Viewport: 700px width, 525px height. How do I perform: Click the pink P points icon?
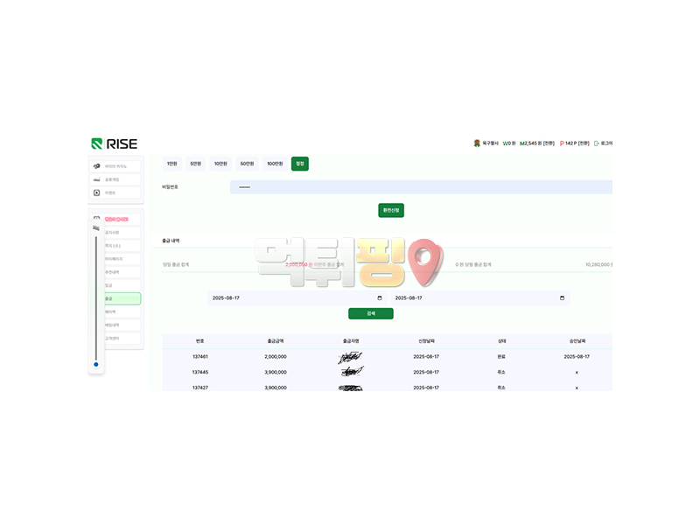(x=562, y=143)
